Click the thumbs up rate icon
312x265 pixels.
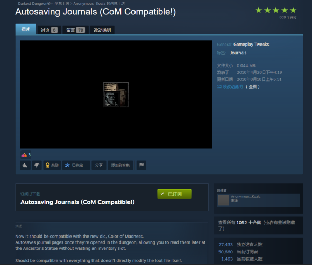25,165
